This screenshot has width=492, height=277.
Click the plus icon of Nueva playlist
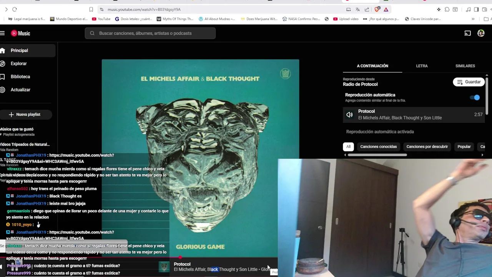pyautogui.click(x=11, y=114)
